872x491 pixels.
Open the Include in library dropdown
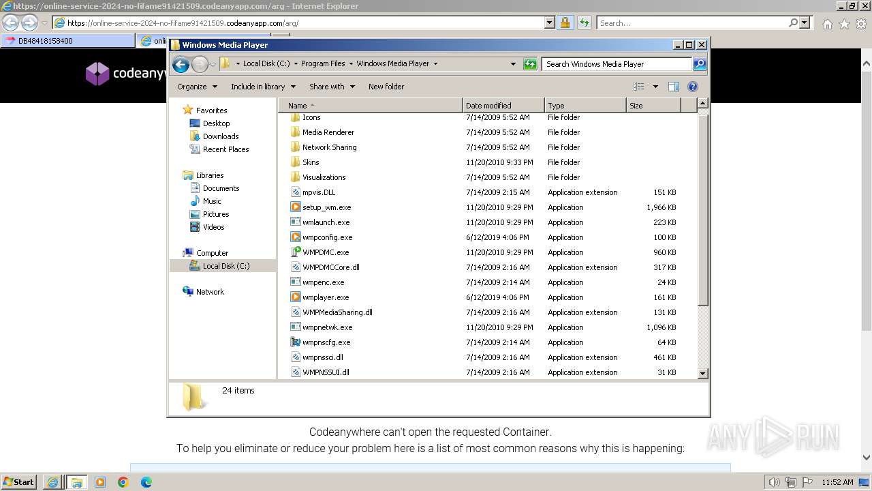263,87
